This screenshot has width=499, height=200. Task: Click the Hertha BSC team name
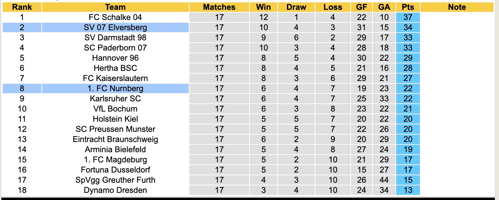115,68
